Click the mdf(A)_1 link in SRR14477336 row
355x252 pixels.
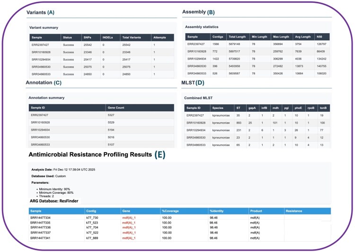[x=129, y=227]
